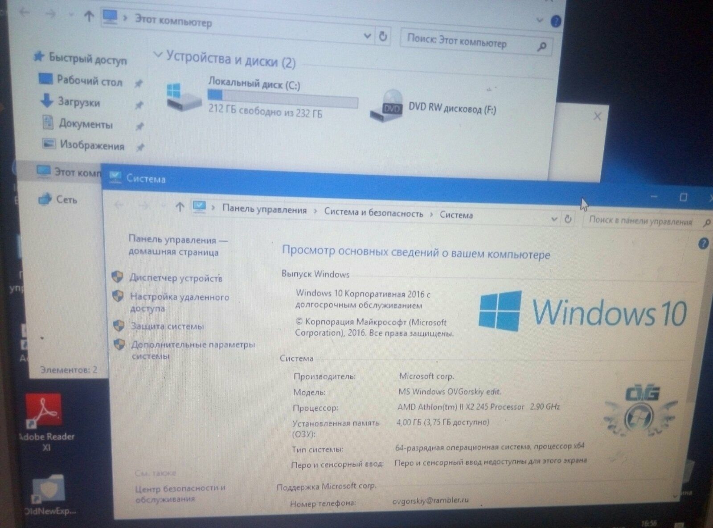Click shield icon next to remote access settings
This screenshot has height=528, width=713.
pyautogui.click(x=118, y=296)
